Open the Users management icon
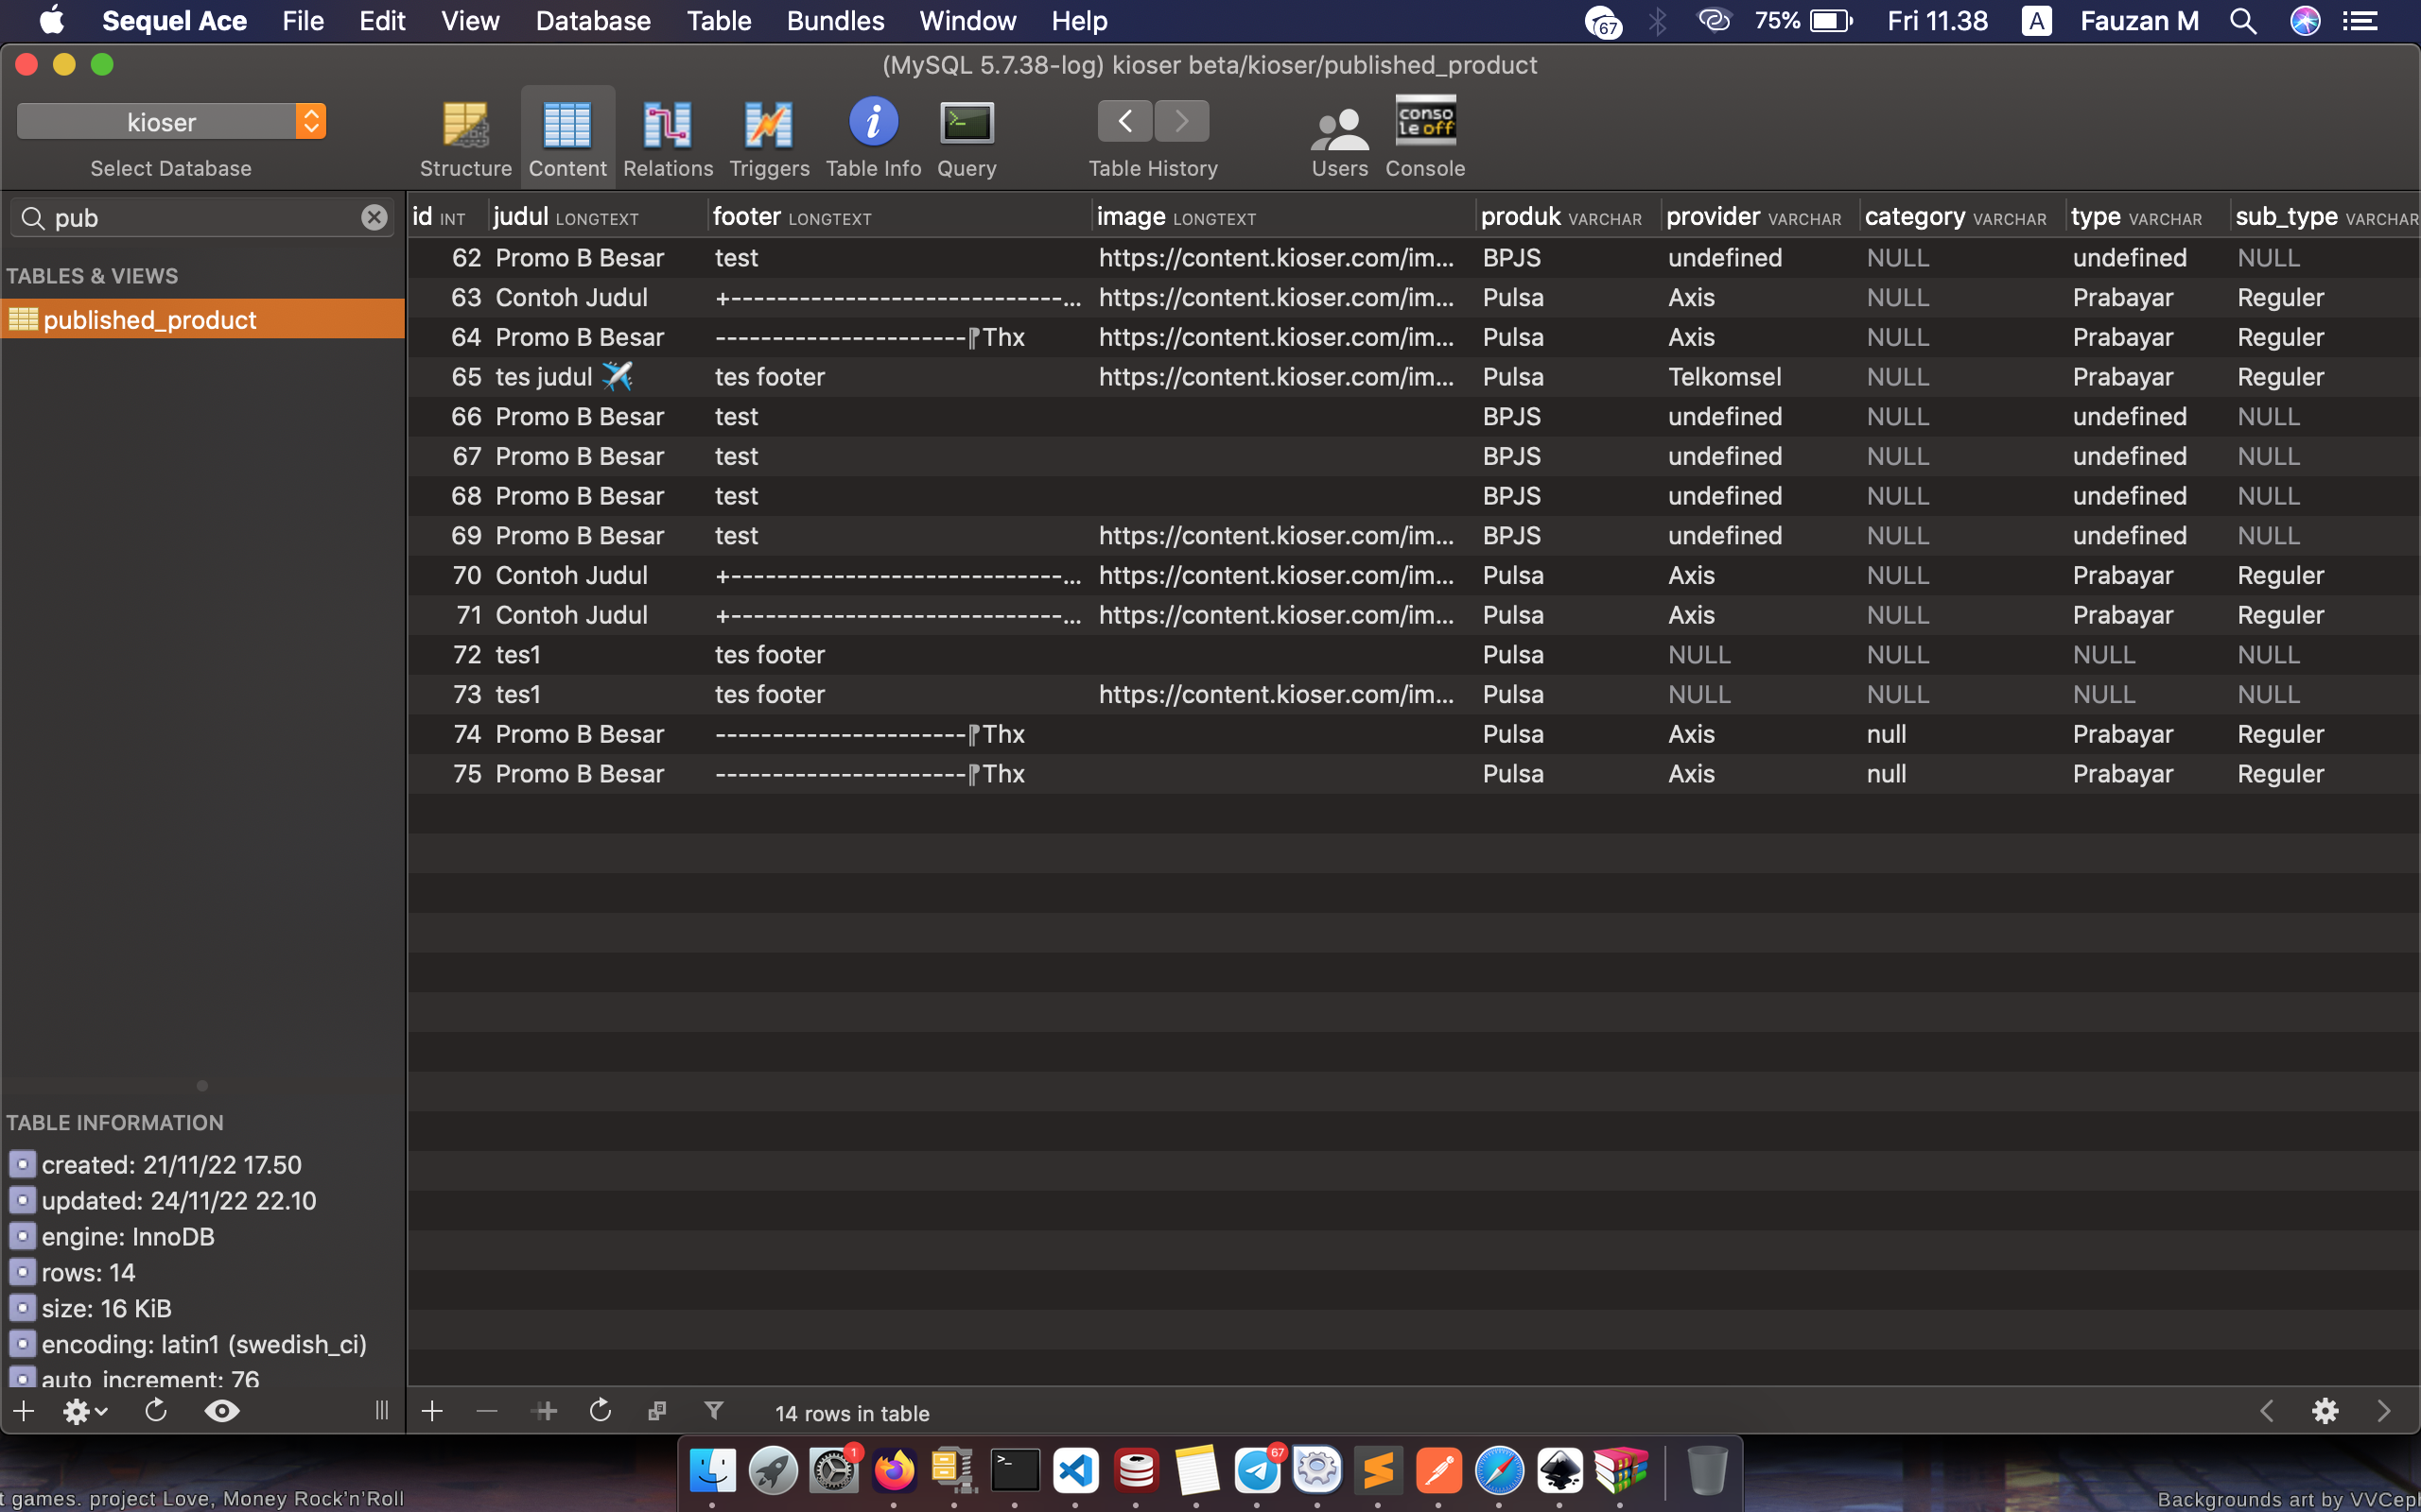Screen dimensions: 2421x1512 pyautogui.click(x=1339, y=138)
